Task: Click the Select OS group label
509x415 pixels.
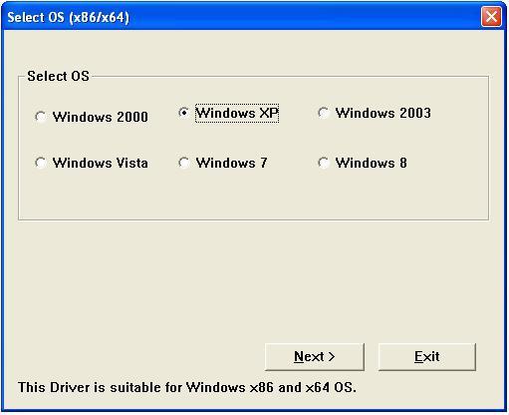Action: click(x=58, y=76)
